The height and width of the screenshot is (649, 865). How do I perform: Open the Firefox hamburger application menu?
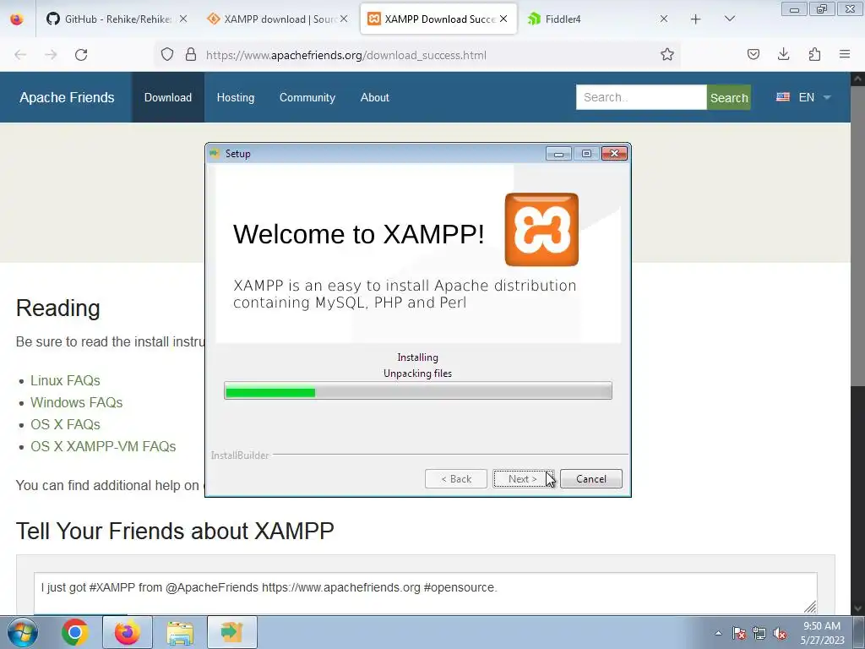point(845,54)
